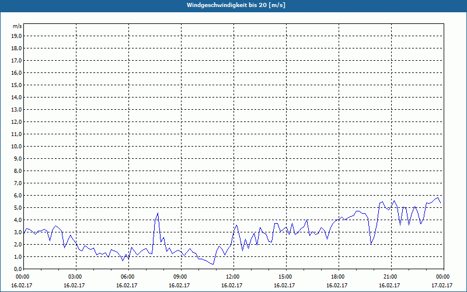Click the "17.02.17" date label
The height and width of the screenshot is (292, 467).
pos(442,285)
